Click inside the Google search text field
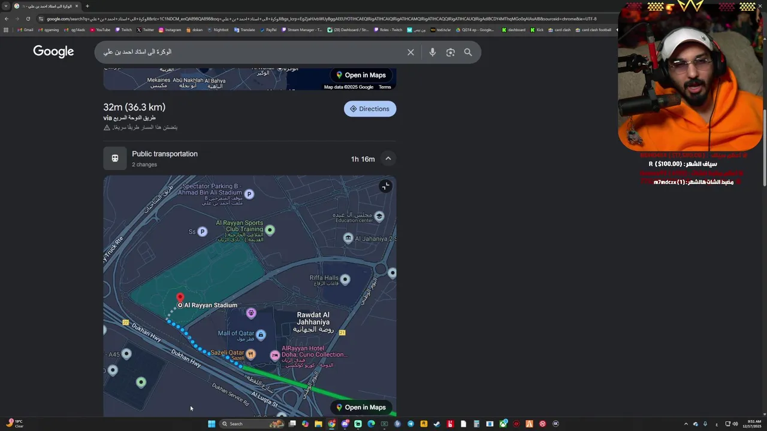Viewport: 767px width, 431px height. pos(252,52)
